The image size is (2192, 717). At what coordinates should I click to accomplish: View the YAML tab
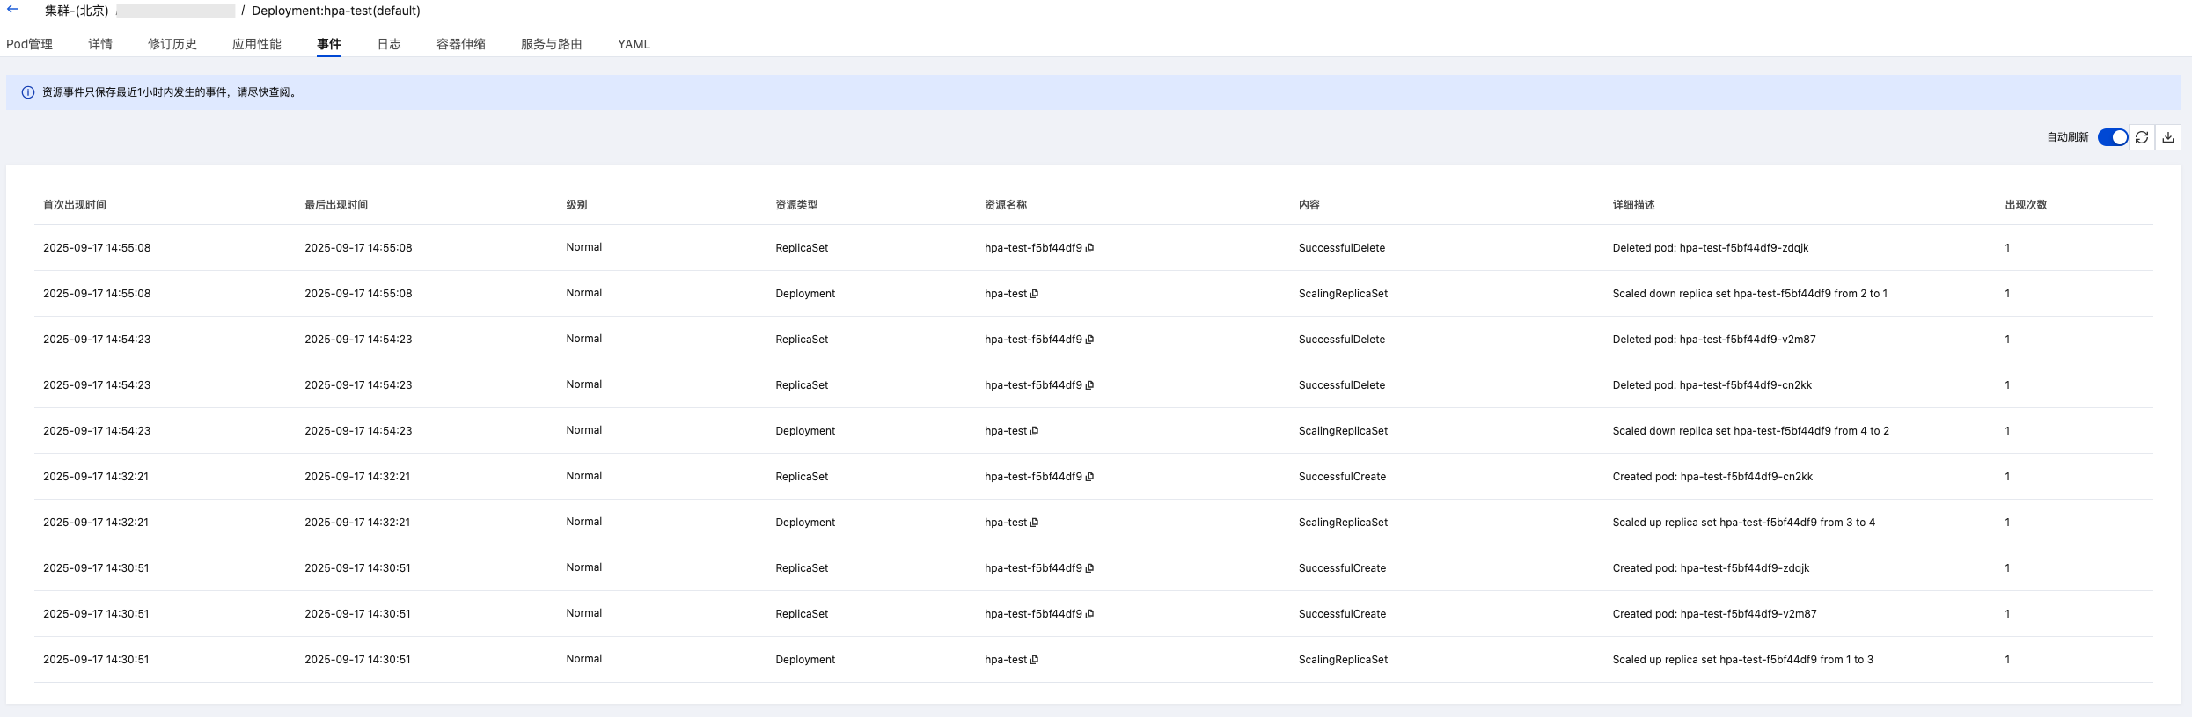tap(634, 44)
